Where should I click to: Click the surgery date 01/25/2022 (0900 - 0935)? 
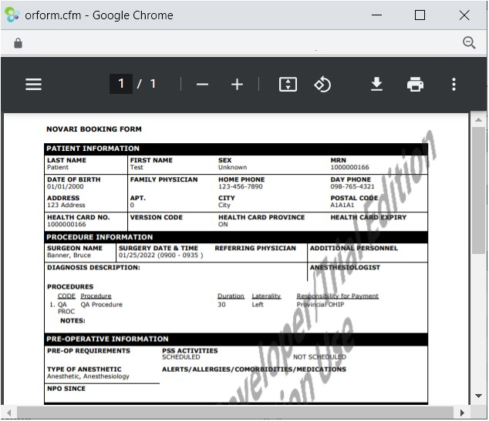click(x=161, y=256)
